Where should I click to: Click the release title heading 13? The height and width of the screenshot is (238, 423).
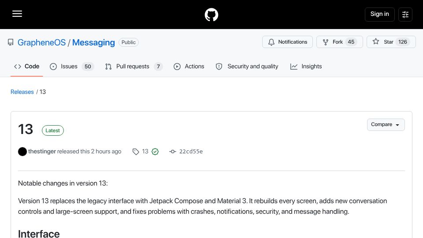tap(26, 129)
